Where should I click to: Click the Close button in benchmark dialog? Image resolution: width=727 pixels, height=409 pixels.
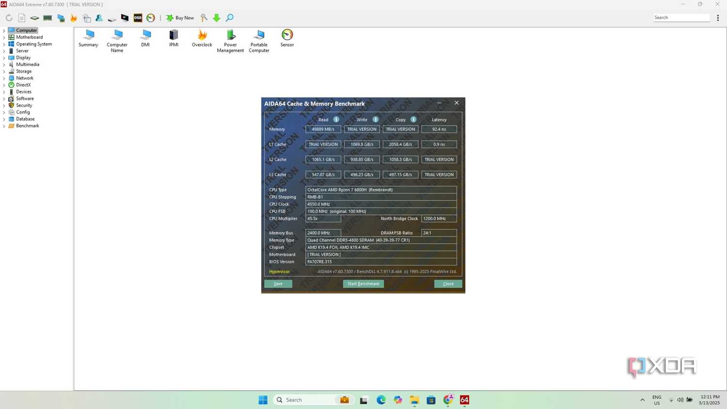point(448,284)
